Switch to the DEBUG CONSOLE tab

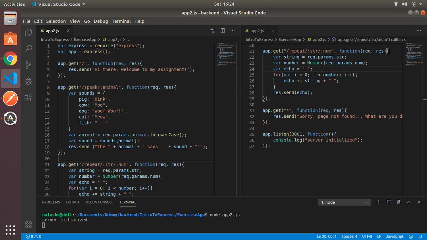pos(99,202)
